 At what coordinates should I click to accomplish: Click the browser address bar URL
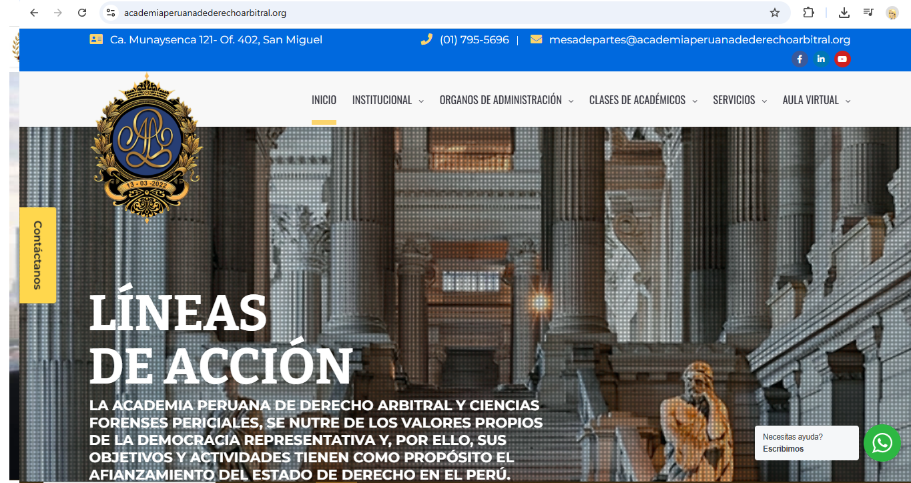(x=205, y=13)
